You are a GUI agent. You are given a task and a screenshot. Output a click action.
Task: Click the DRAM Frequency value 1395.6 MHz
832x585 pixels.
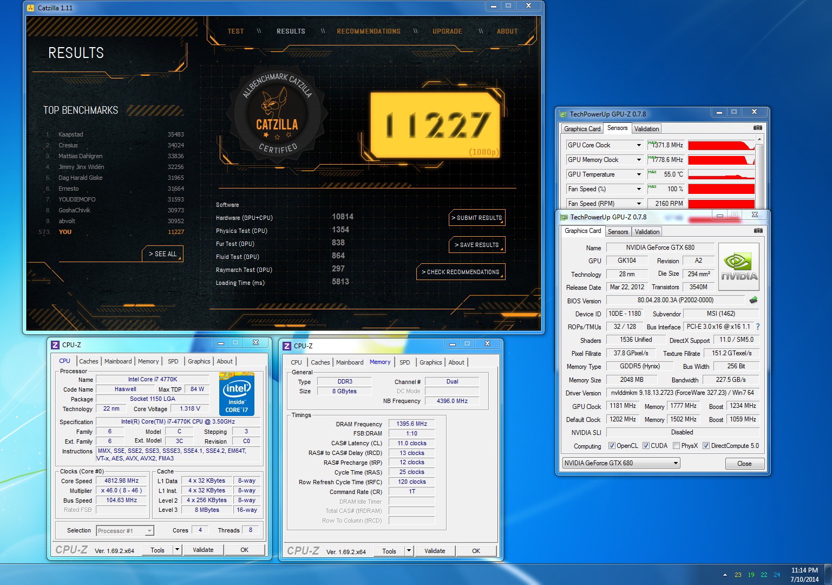pos(411,424)
